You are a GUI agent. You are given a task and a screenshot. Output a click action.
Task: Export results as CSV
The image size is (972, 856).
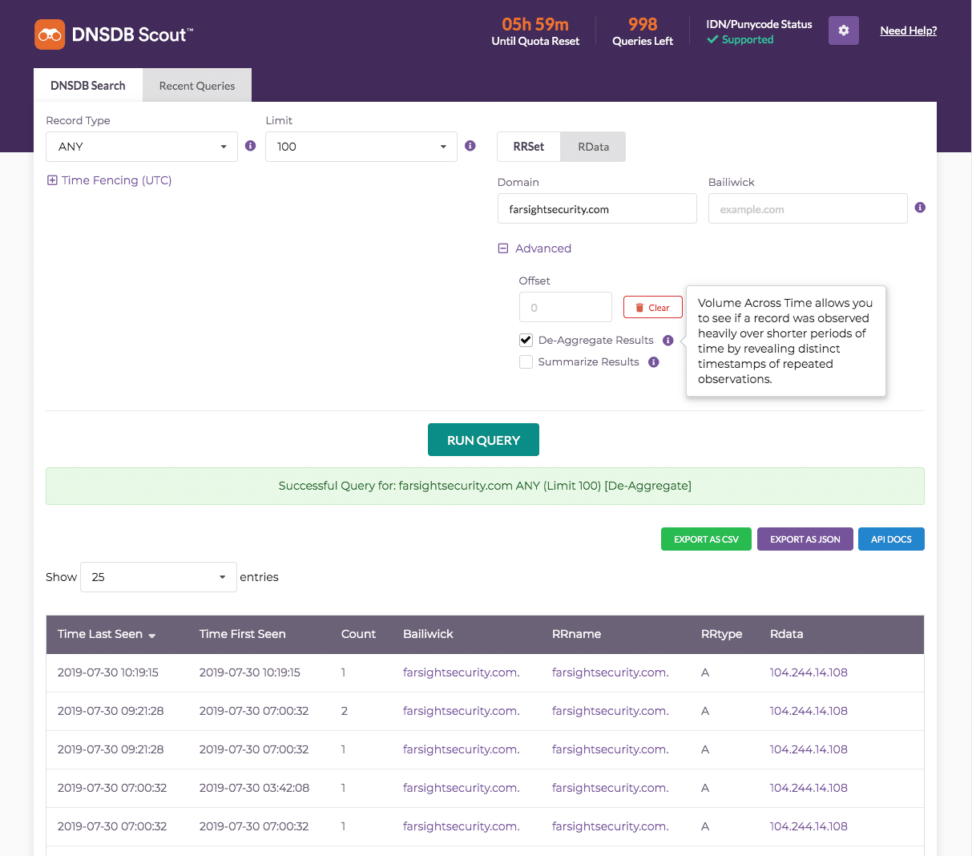click(x=706, y=539)
